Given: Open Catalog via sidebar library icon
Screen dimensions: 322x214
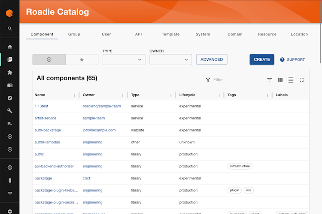Looking at the screenshot, I should 9,59.
